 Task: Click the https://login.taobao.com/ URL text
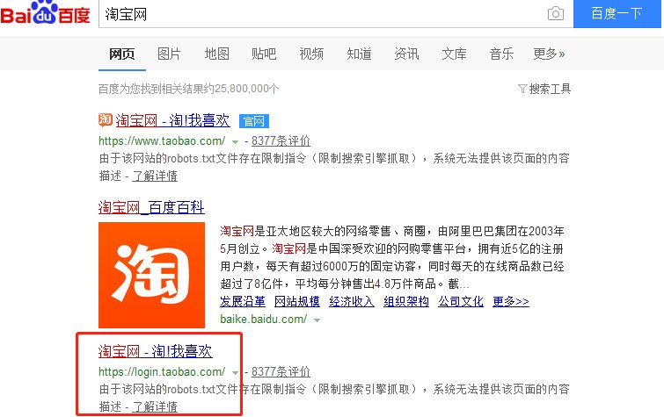pyautogui.click(x=162, y=371)
